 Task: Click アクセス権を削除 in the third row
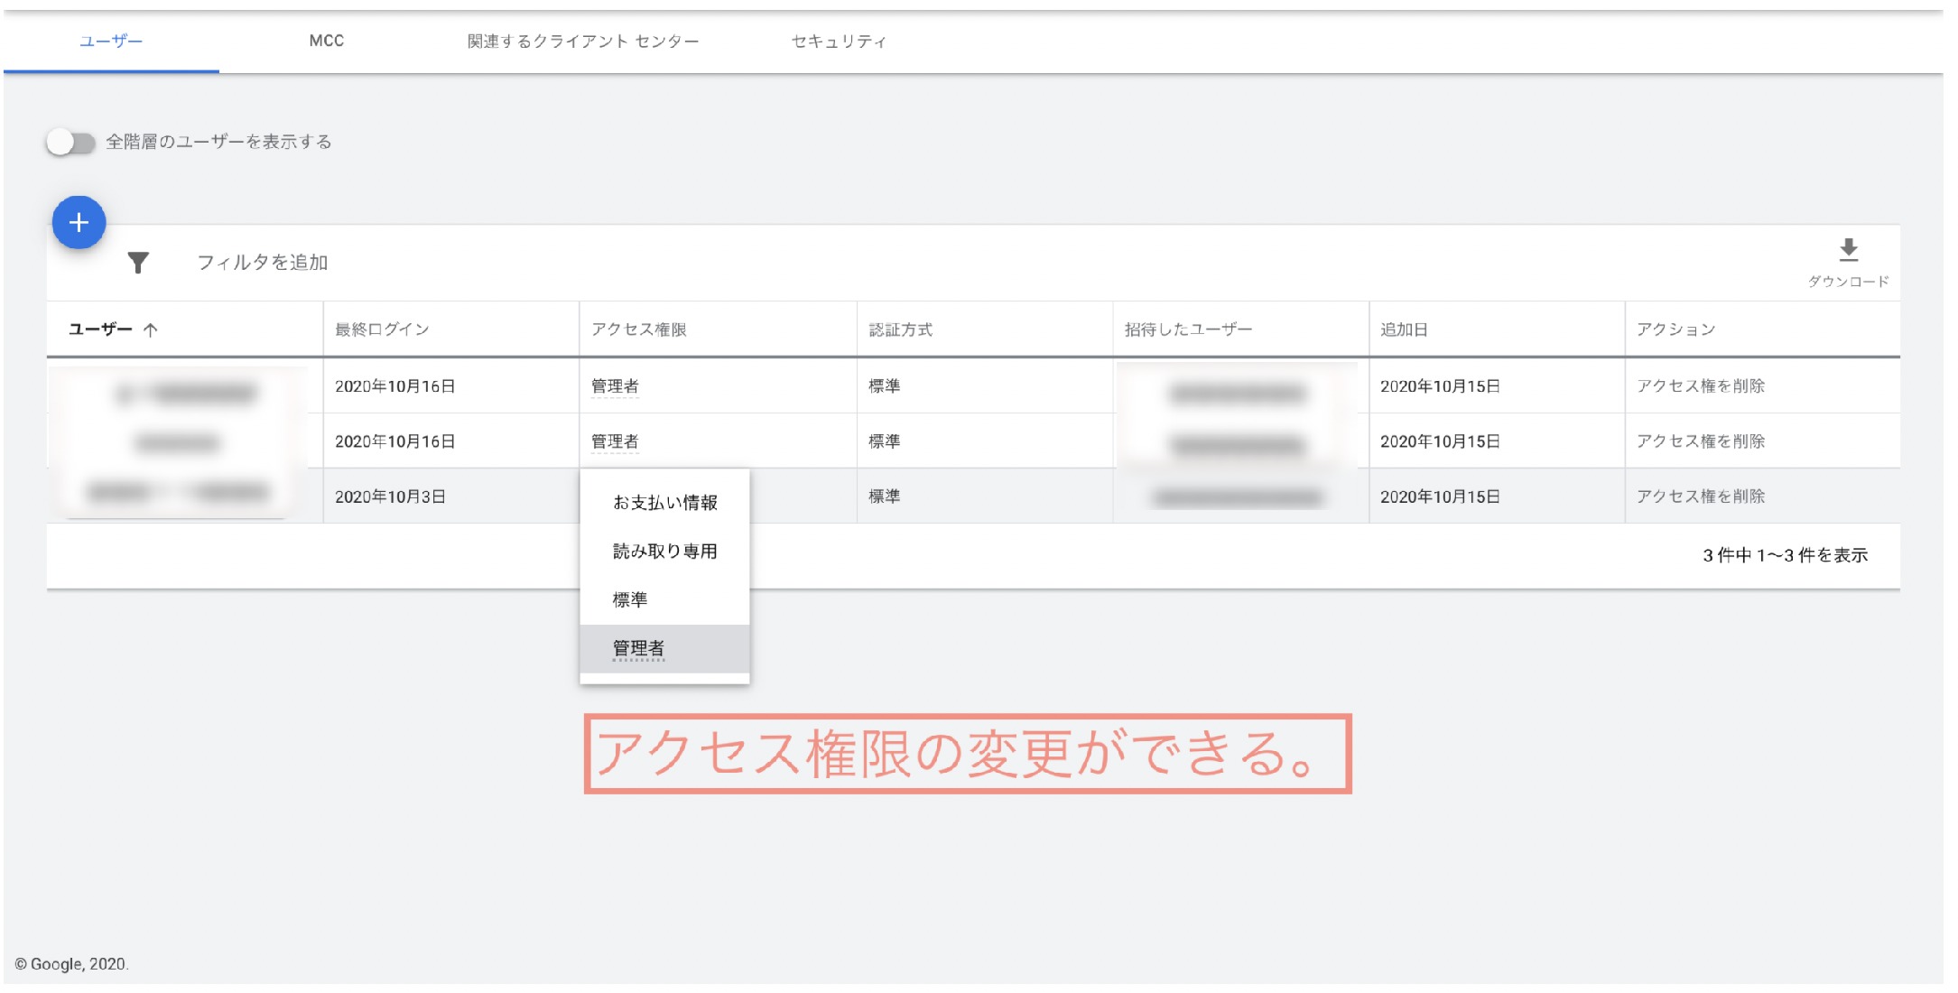pos(1700,496)
